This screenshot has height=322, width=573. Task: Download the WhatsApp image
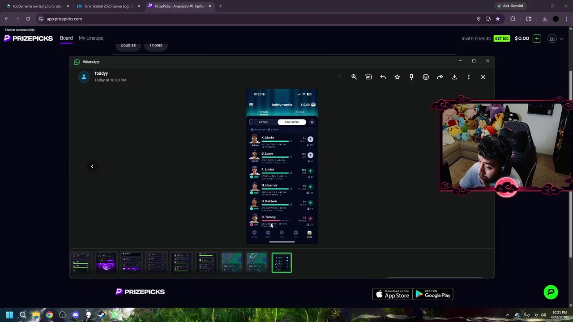click(x=454, y=77)
